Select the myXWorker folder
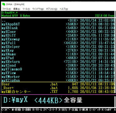 click(x=58, y=77)
